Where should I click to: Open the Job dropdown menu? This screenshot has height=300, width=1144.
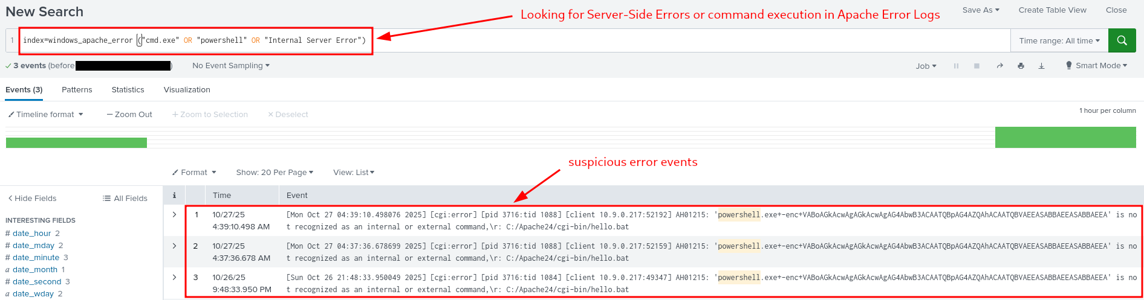click(925, 66)
